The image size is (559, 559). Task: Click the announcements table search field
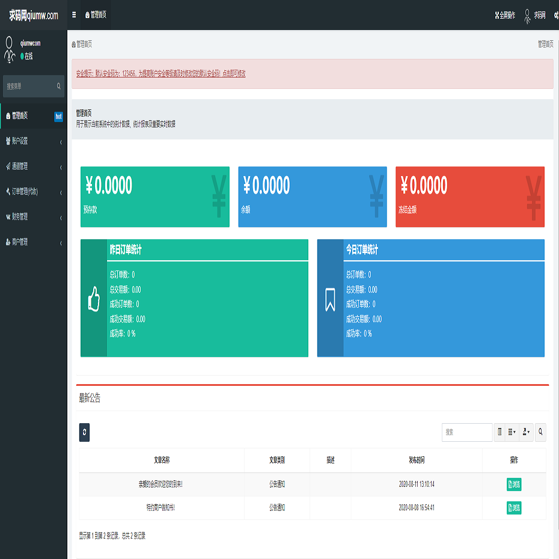point(466,432)
